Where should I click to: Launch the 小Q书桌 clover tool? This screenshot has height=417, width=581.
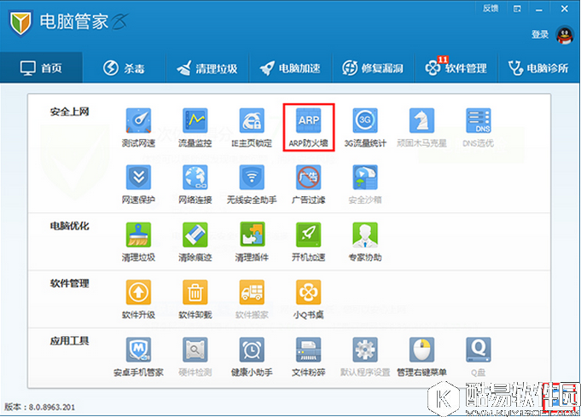(x=308, y=298)
